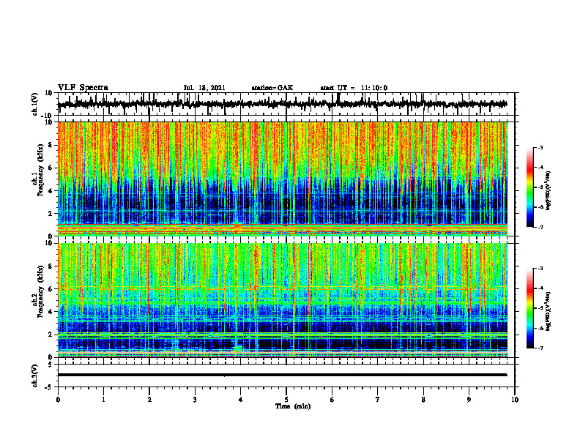Select the date text "Jul. 18, 2021"
This screenshot has width=580, height=448.
(x=204, y=88)
